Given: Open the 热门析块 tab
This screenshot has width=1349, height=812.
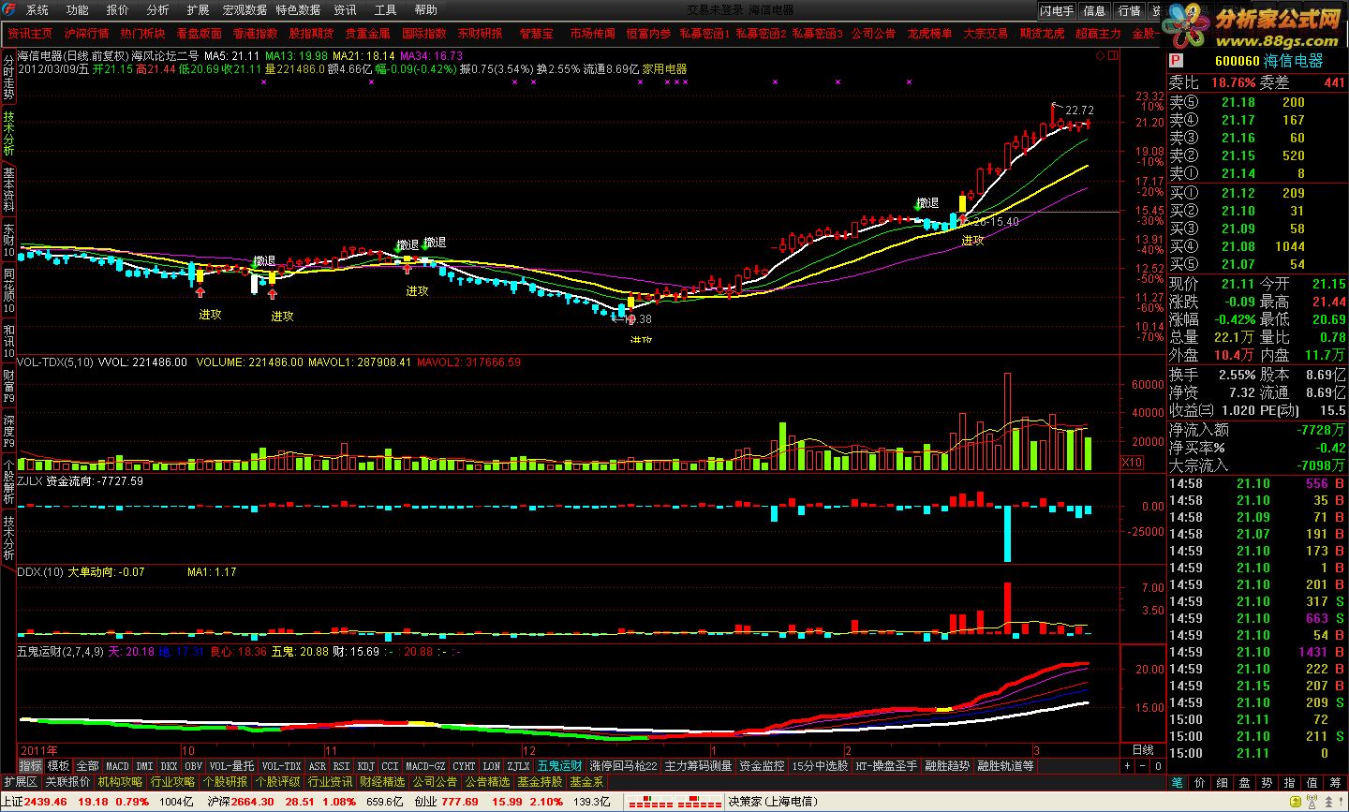Looking at the screenshot, I should click(142, 33).
